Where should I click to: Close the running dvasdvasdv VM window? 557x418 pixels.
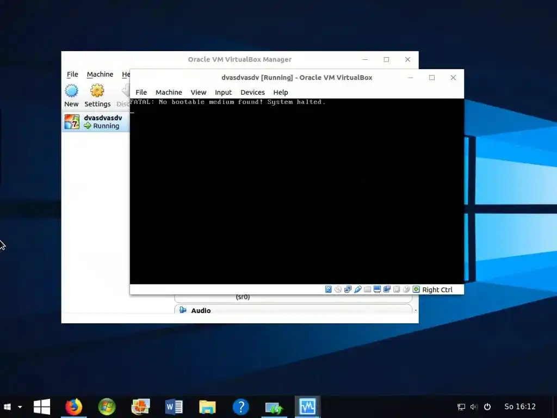pos(453,77)
